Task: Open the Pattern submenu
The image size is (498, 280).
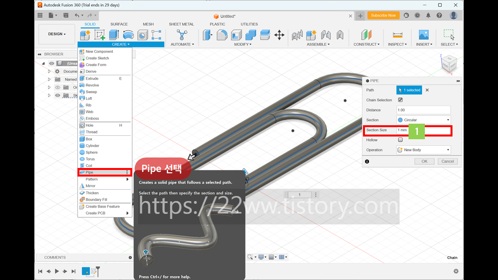Action: (x=105, y=179)
